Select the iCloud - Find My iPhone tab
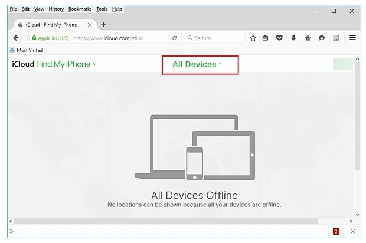The height and width of the screenshot is (243, 366). 51,25
